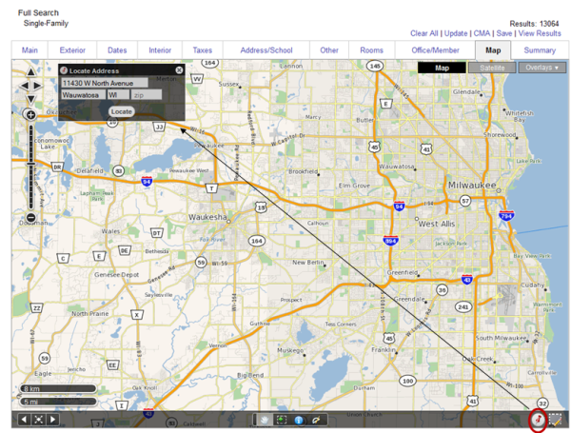
Task: Select the draw-area selection tool
Action: point(555,420)
